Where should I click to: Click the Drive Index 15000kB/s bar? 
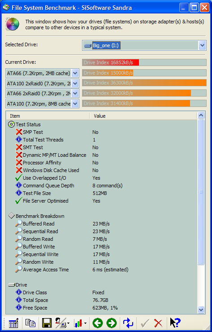(144, 73)
